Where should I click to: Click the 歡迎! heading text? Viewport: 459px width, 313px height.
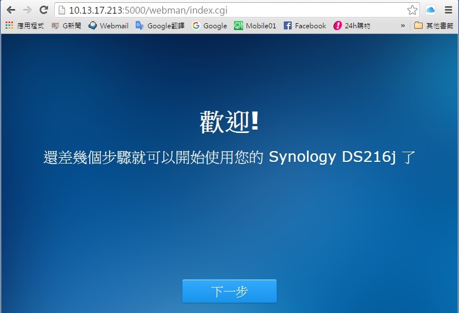pos(229,122)
